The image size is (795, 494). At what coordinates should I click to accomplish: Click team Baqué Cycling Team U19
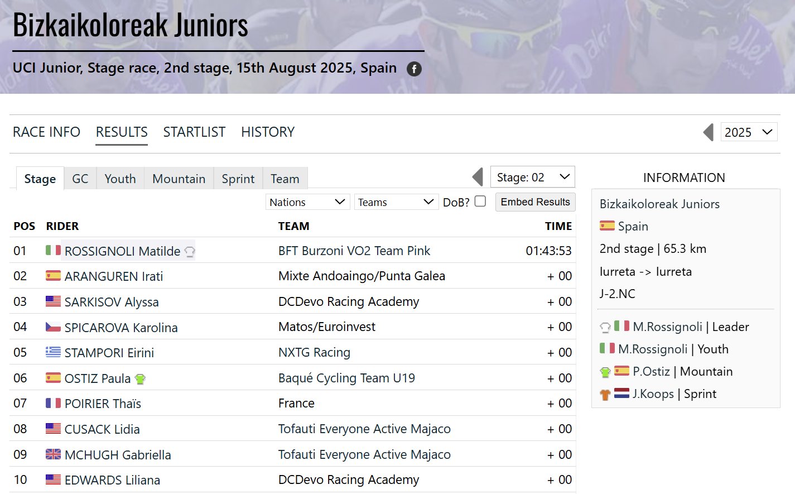coord(346,378)
